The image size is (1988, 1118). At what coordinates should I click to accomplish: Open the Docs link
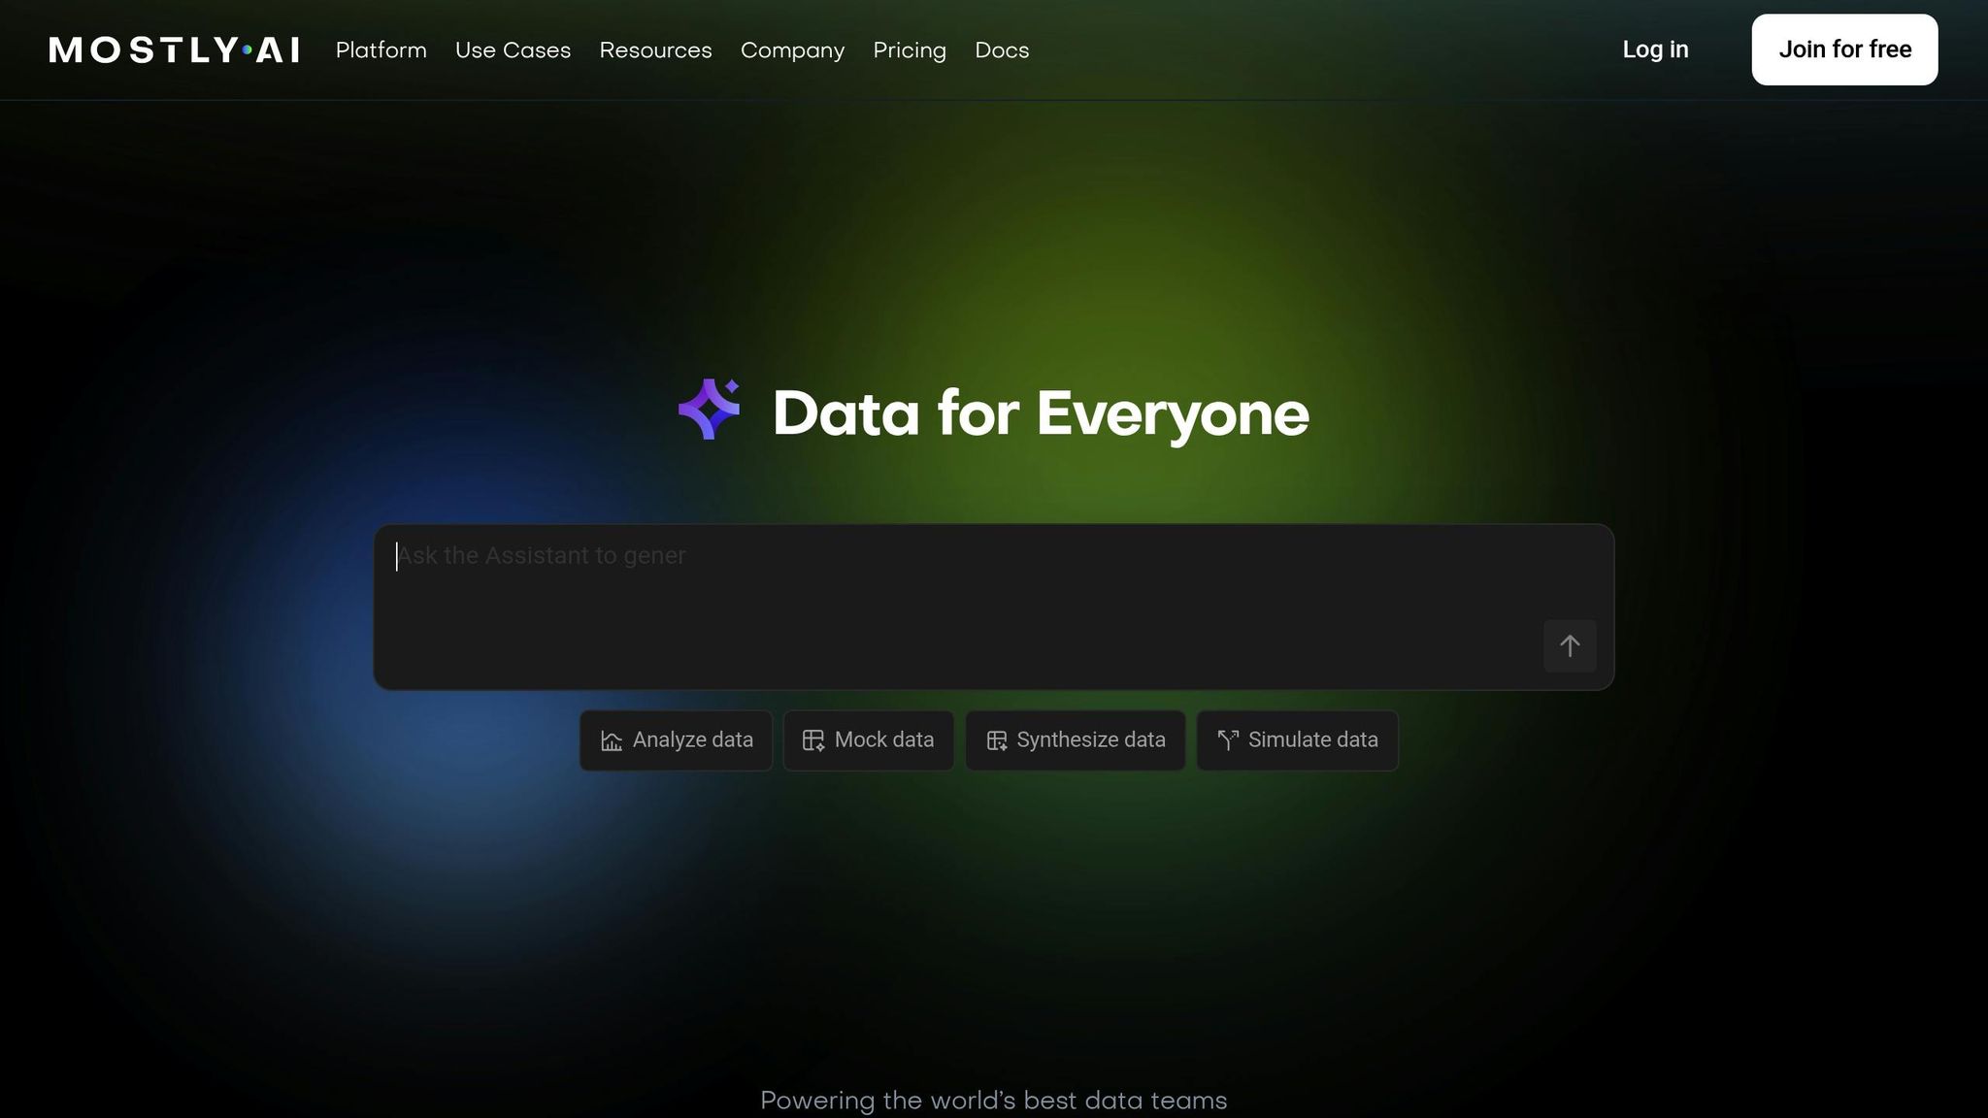point(1001,49)
